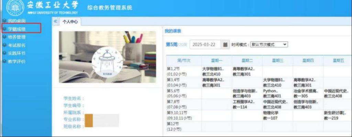Click the UFO avatar profile picture
The width and height of the screenshot is (352, 137).
point(107,62)
